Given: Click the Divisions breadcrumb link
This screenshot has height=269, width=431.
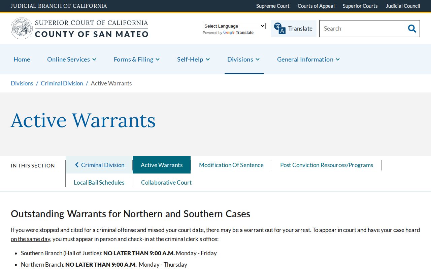Looking at the screenshot, I should click(x=22, y=83).
